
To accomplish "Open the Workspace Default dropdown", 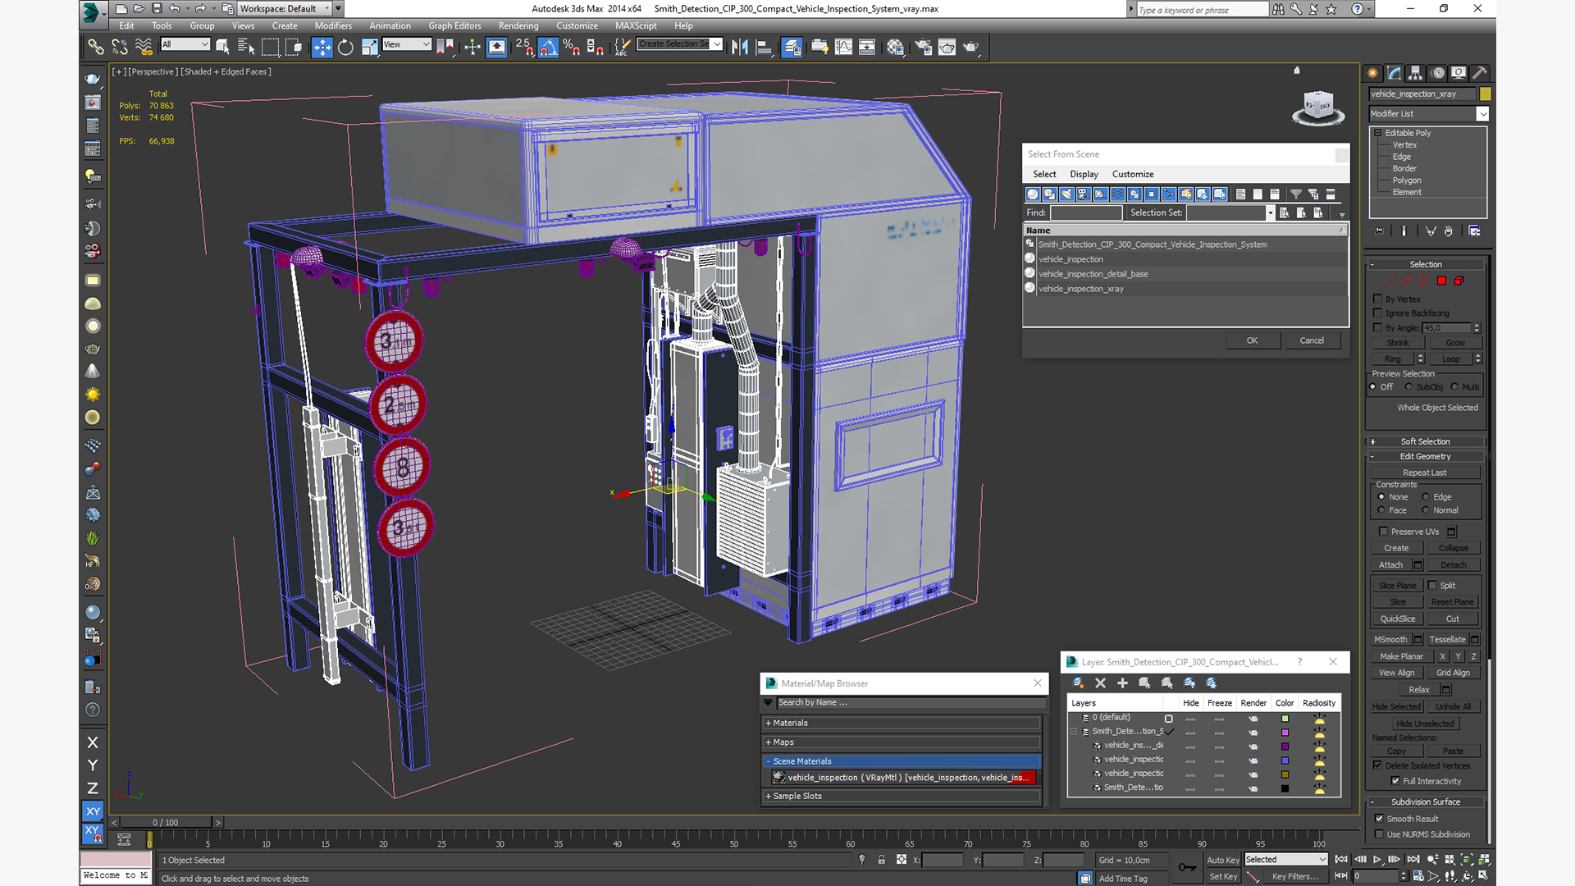I will [x=284, y=8].
